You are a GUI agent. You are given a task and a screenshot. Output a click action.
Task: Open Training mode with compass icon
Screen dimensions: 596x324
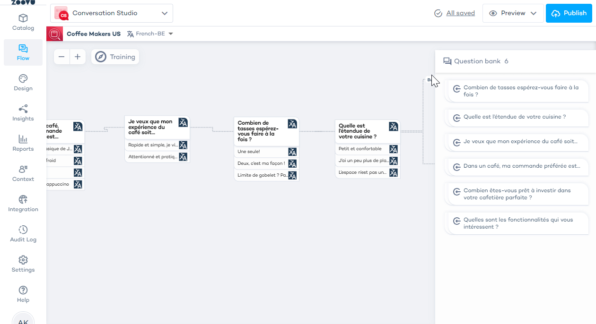click(115, 57)
